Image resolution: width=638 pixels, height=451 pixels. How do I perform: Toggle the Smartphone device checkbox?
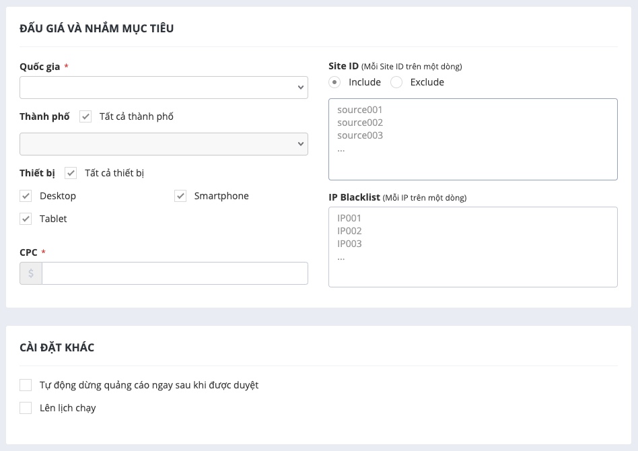180,196
